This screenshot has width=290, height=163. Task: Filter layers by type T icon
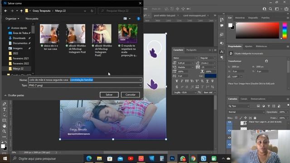point(269,106)
